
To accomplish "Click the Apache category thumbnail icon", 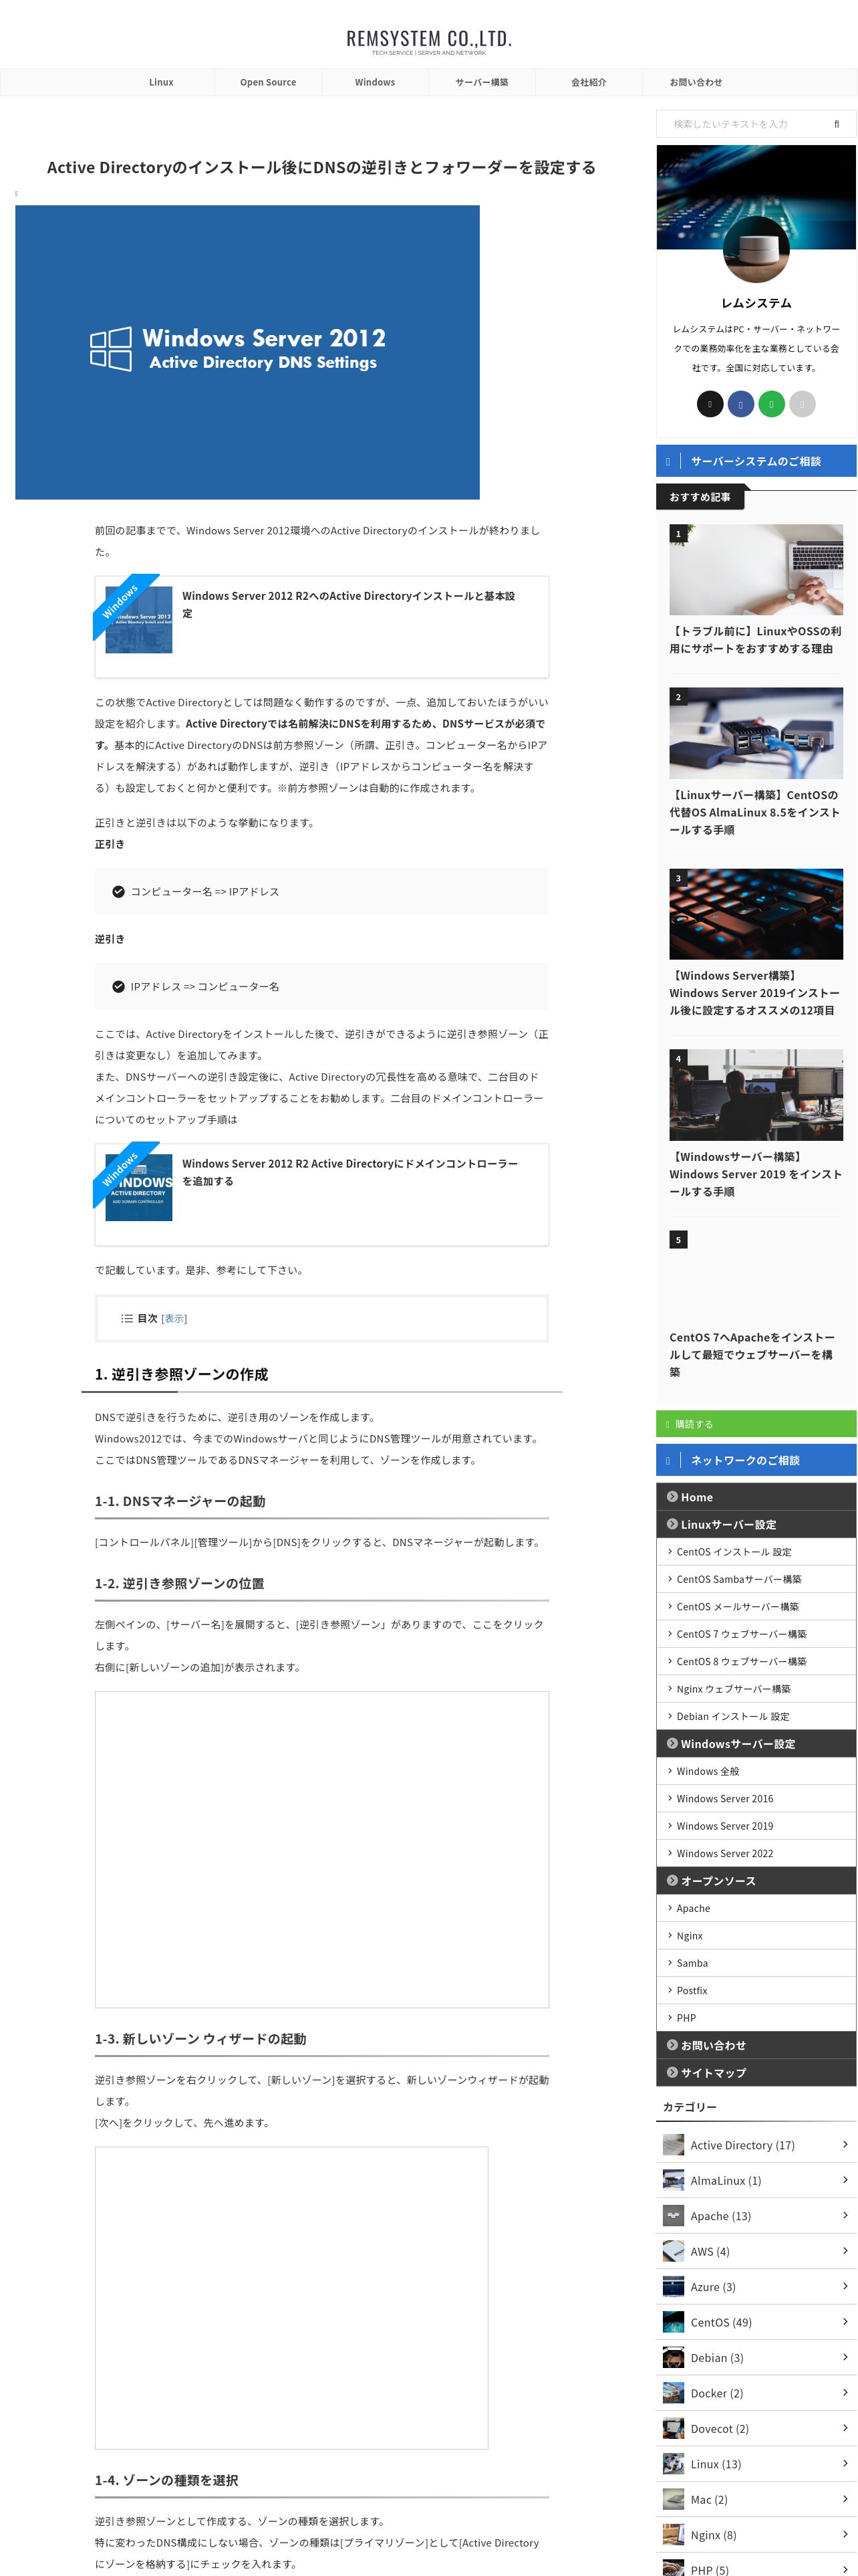I will [x=673, y=2216].
